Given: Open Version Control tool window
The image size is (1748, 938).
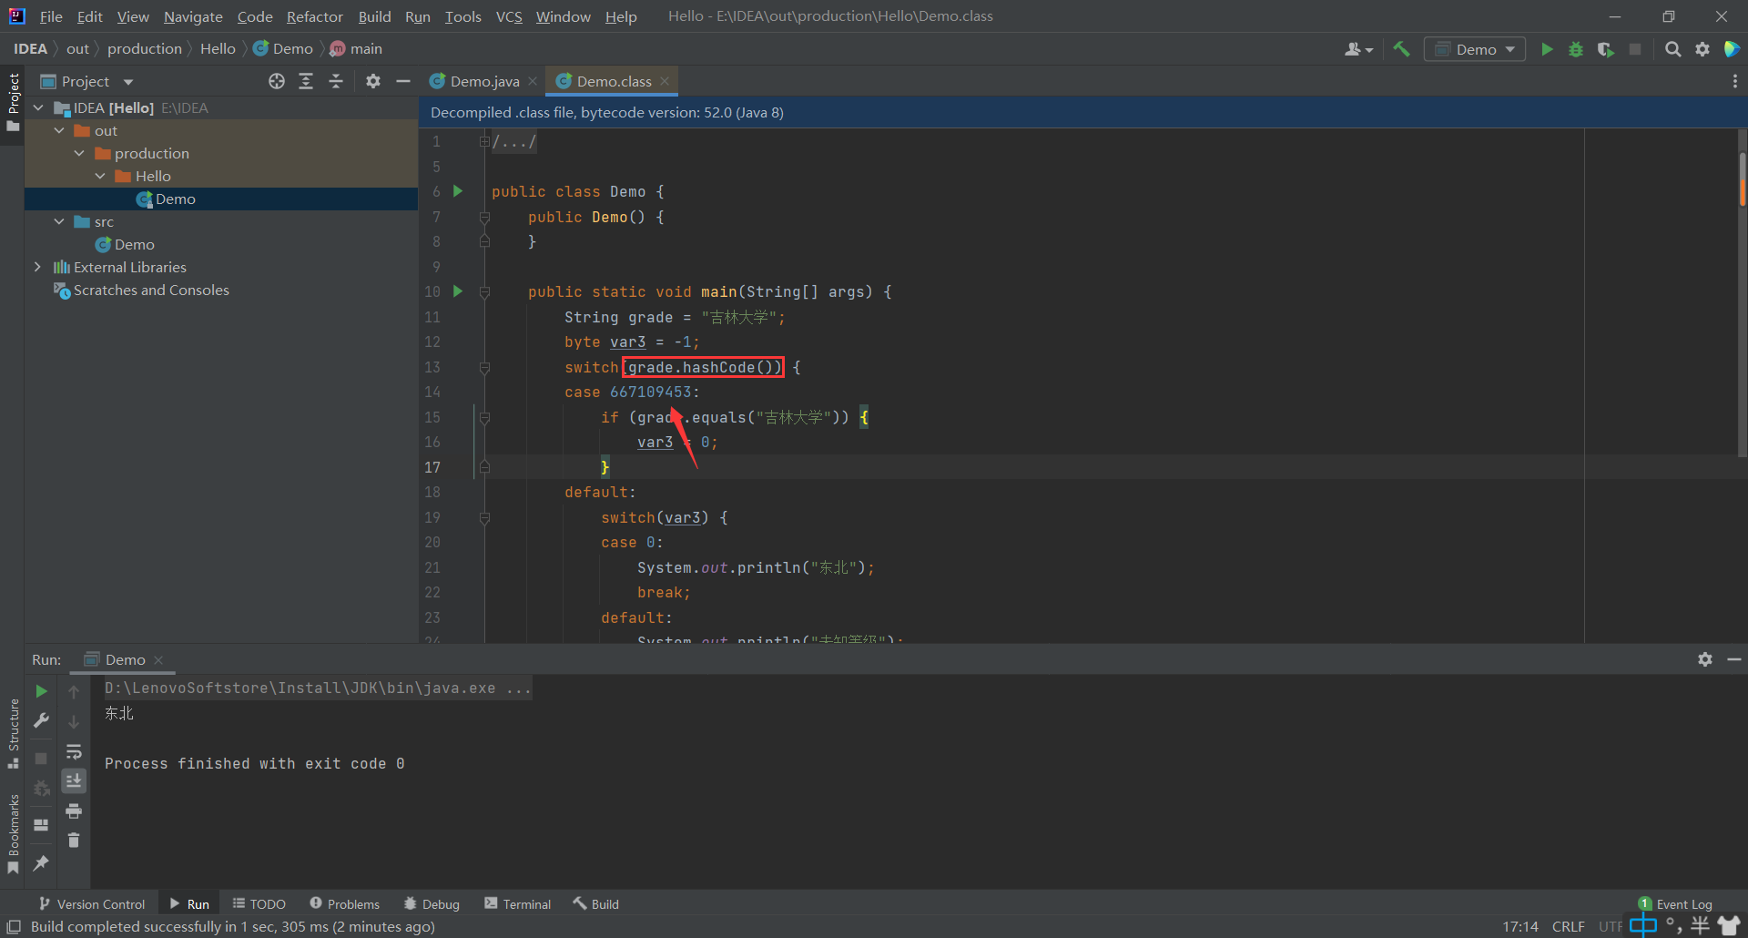Looking at the screenshot, I should pyautogui.click(x=91, y=903).
